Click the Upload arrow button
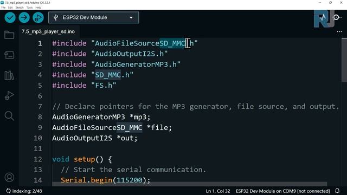The image size is (347, 195). 24,17
